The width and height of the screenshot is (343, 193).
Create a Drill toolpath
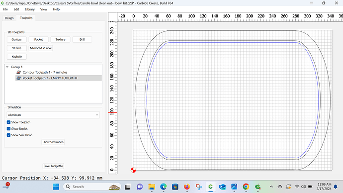tap(82, 39)
